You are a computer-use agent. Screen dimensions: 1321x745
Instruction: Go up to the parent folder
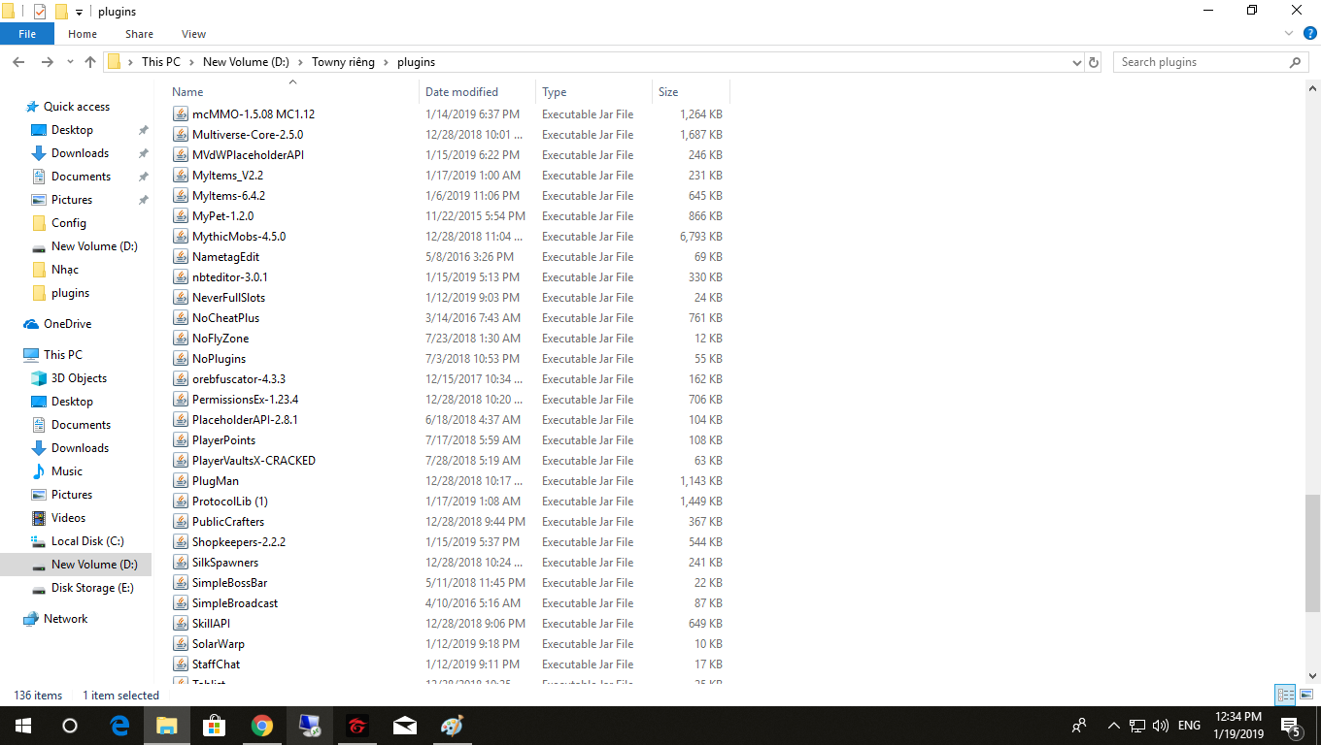tap(89, 61)
